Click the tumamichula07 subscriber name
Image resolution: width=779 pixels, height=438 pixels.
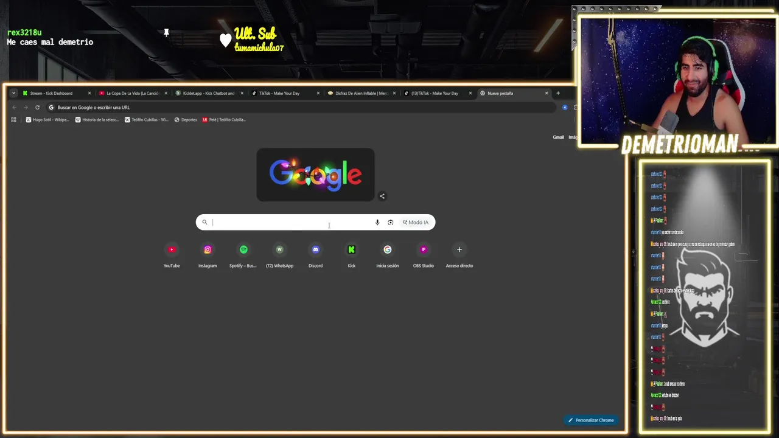[x=259, y=48]
